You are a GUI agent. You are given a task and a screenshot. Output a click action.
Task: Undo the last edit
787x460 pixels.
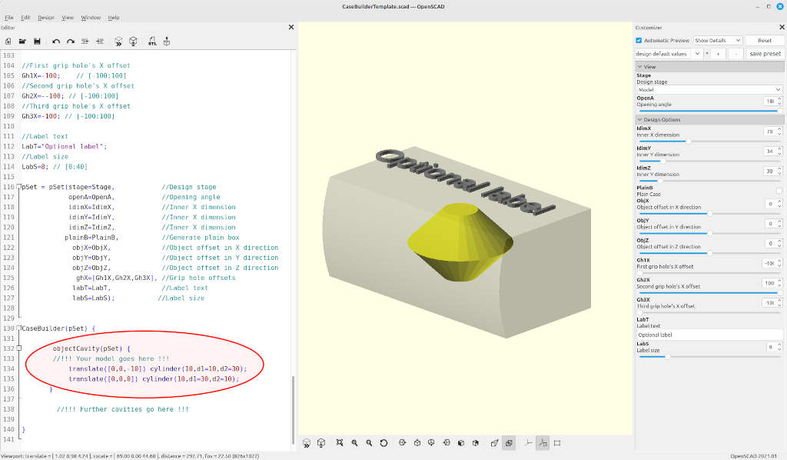(55, 42)
